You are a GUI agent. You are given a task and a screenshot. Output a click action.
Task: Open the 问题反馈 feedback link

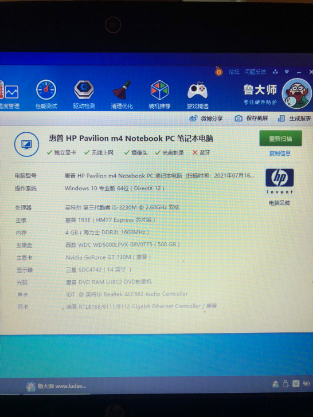pos(255,72)
